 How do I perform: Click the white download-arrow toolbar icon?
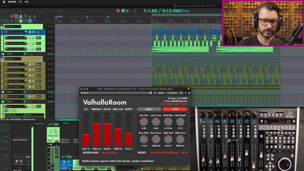pos(20,17)
